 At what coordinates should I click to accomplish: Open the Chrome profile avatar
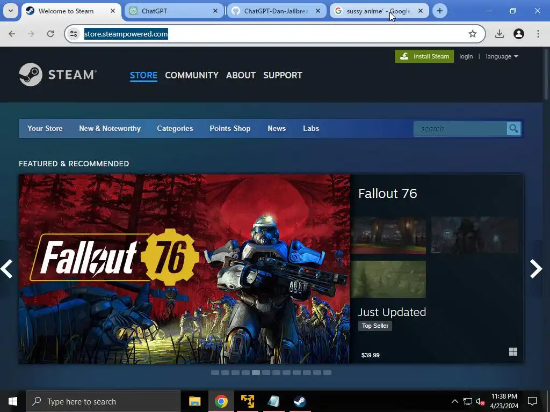pos(519,34)
